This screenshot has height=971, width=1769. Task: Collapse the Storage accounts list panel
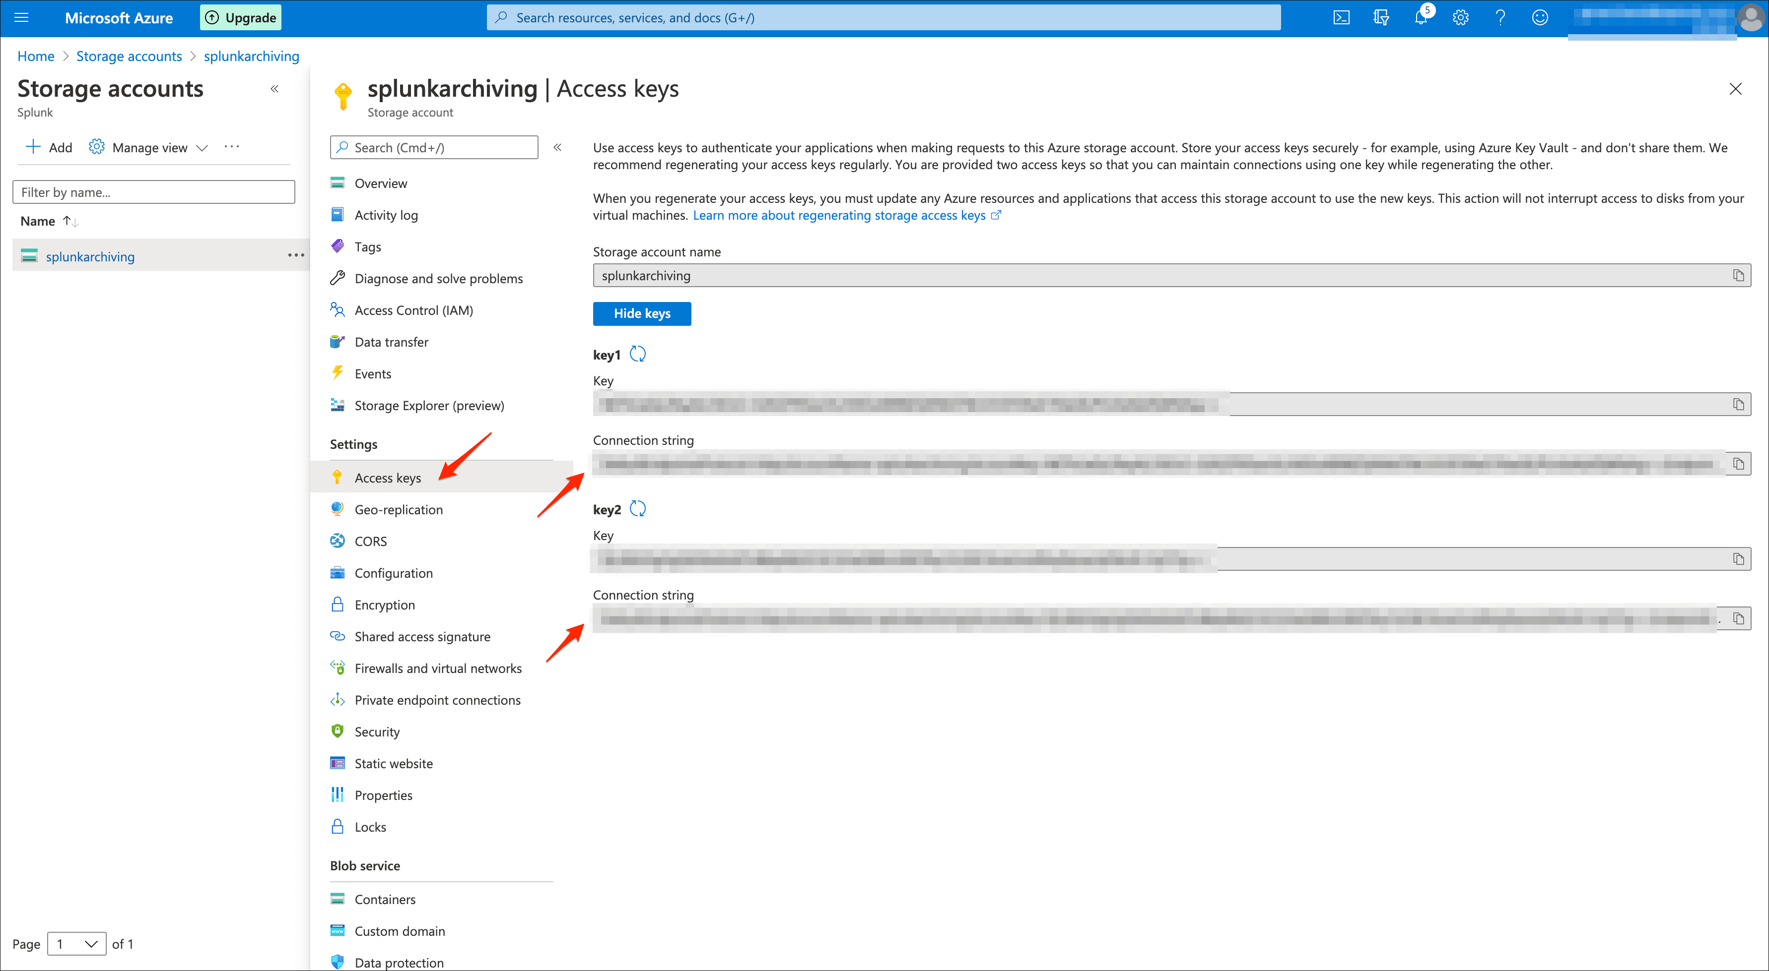[x=274, y=89]
